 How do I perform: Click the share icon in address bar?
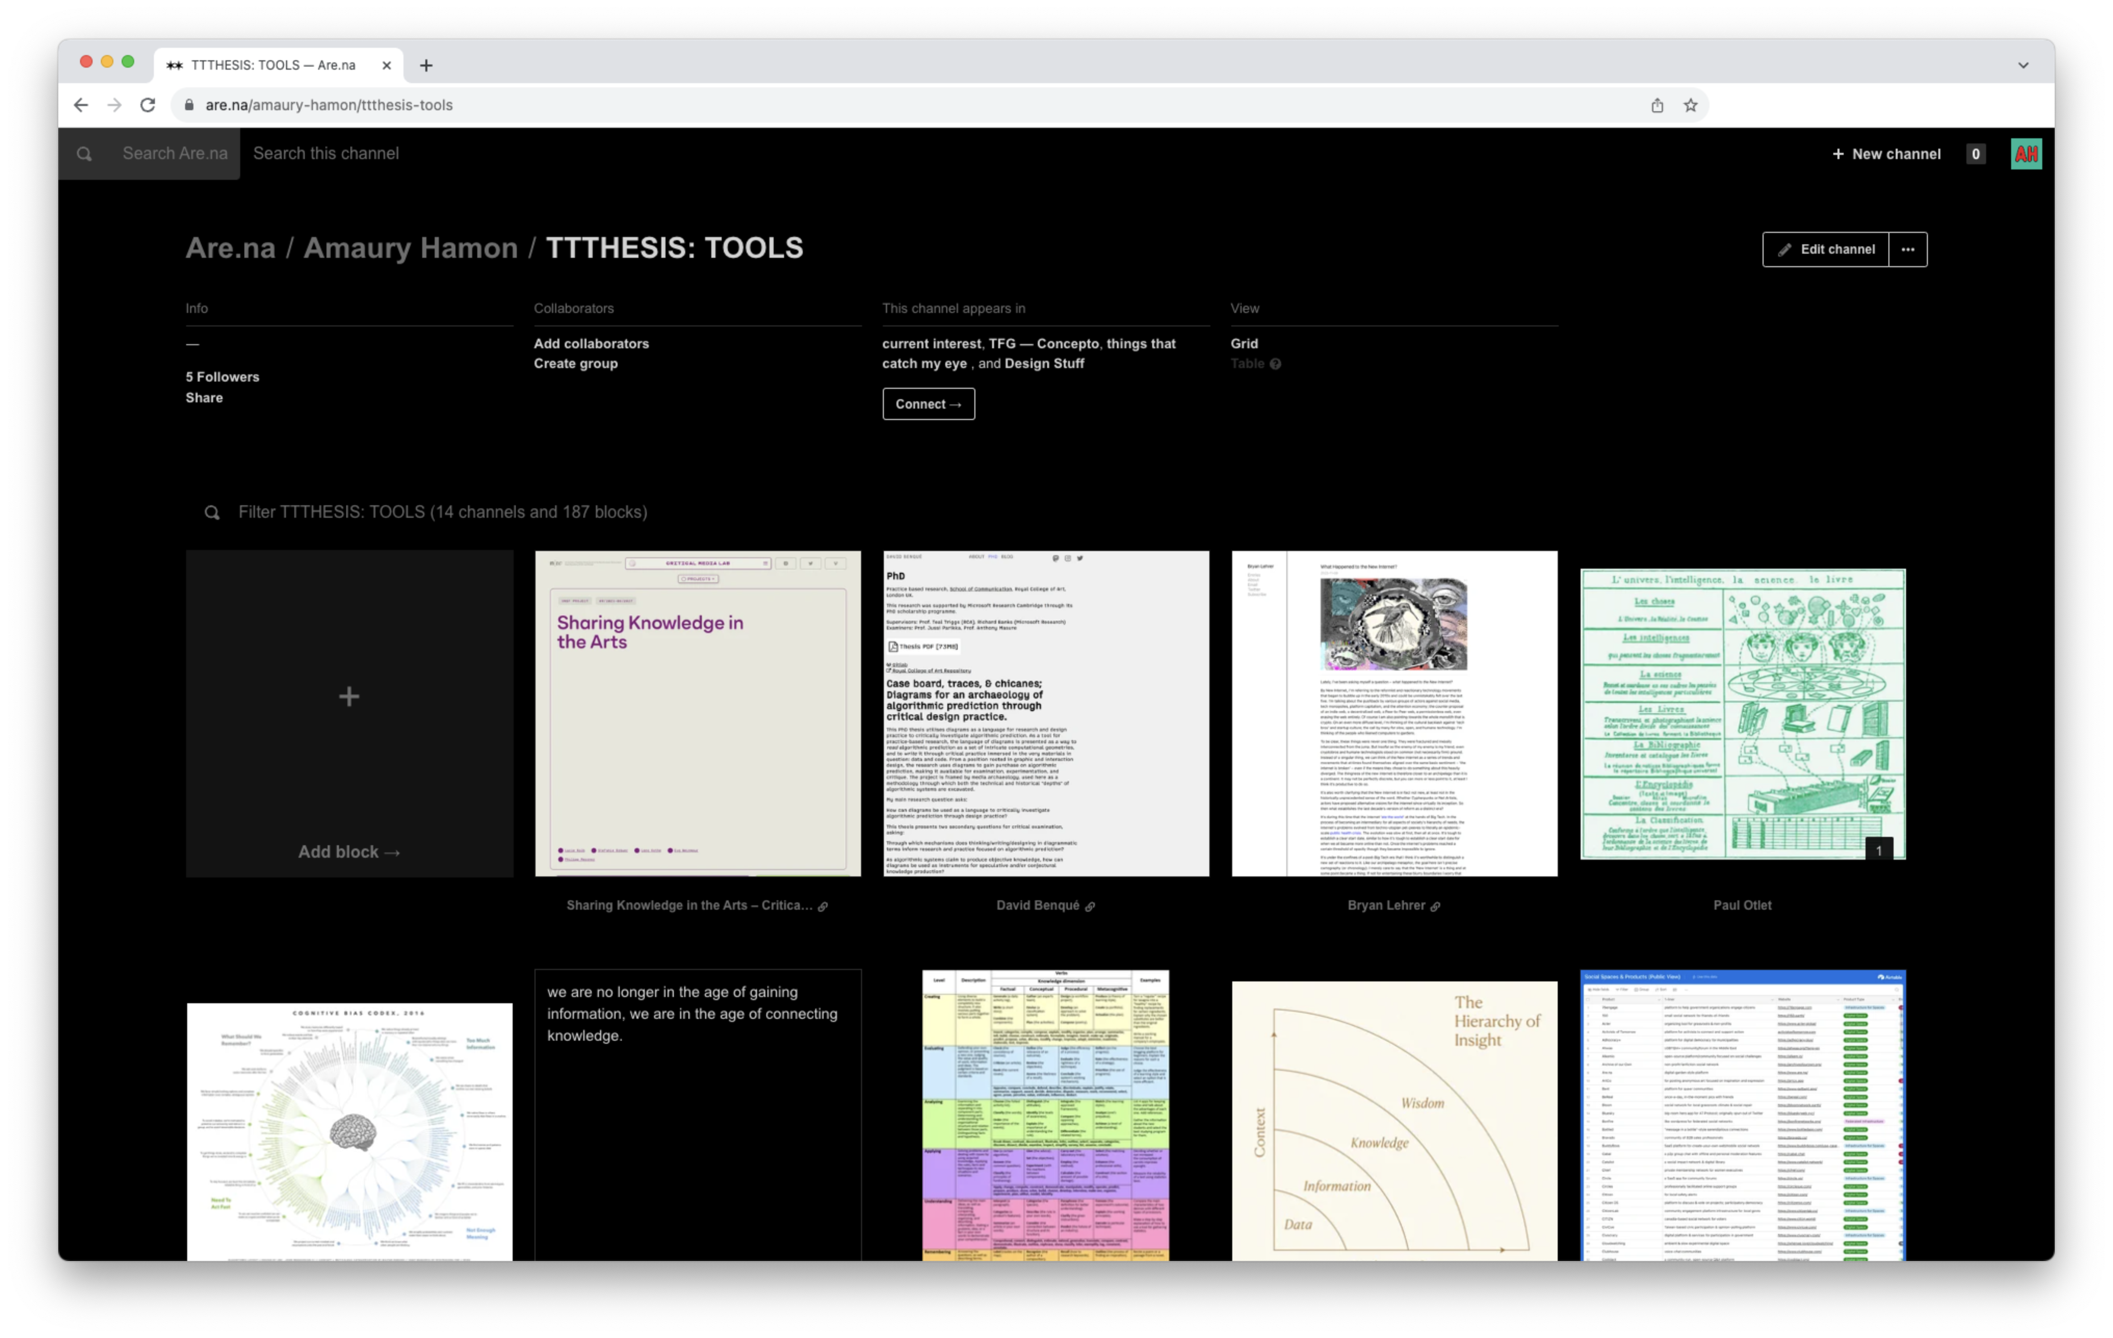click(x=1657, y=106)
